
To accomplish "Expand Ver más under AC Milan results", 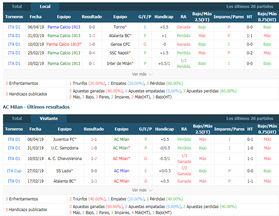I will point(142,190).
